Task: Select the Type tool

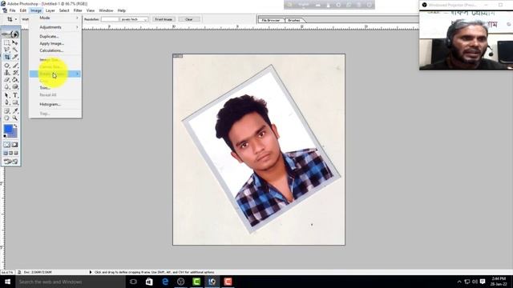Action: click(15, 95)
